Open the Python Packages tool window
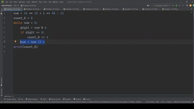Screen dimensions: 194x109 [x=32, y=99]
